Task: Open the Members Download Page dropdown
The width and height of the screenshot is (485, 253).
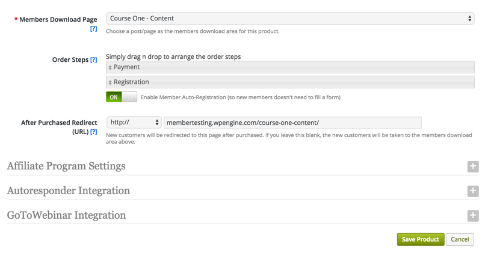Action: point(289,19)
